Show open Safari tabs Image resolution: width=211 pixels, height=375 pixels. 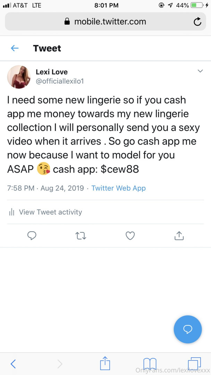[x=194, y=364]
